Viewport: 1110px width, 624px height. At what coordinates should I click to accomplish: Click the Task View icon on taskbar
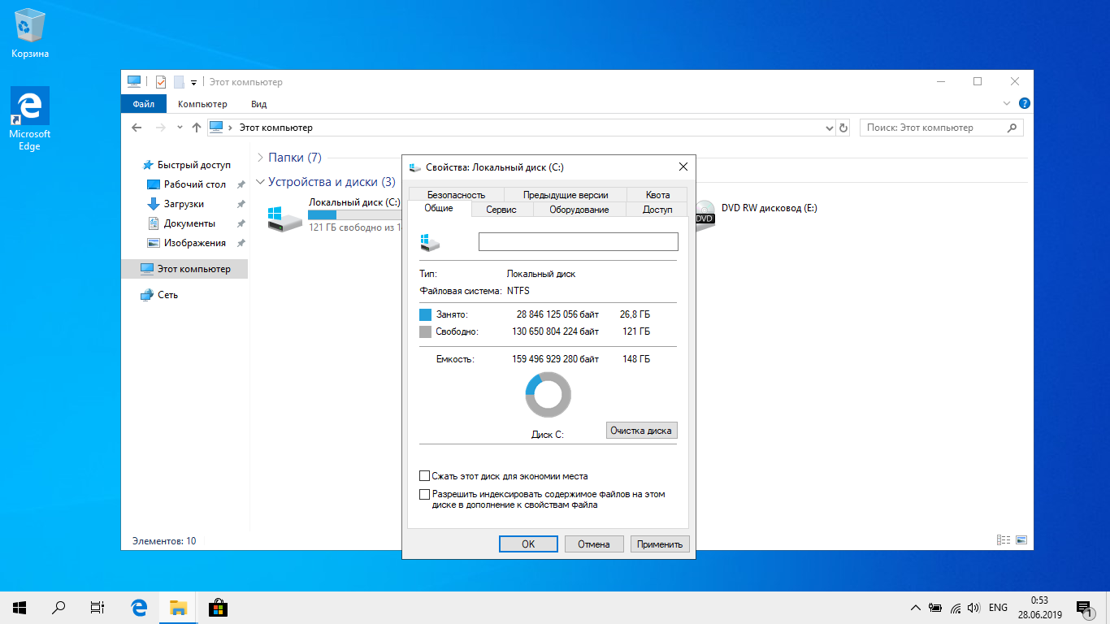tap(97, 607)
